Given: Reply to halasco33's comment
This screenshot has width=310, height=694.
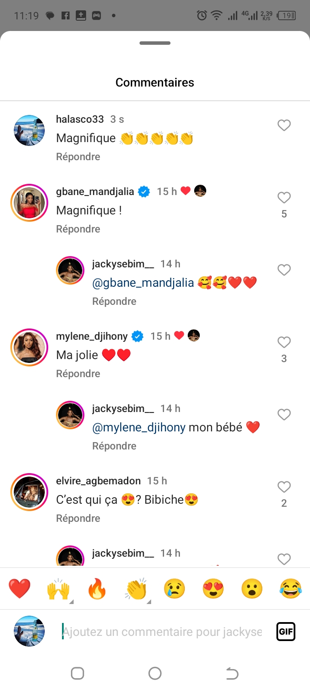Looking at the screenshot, I should tap(78, 157).
